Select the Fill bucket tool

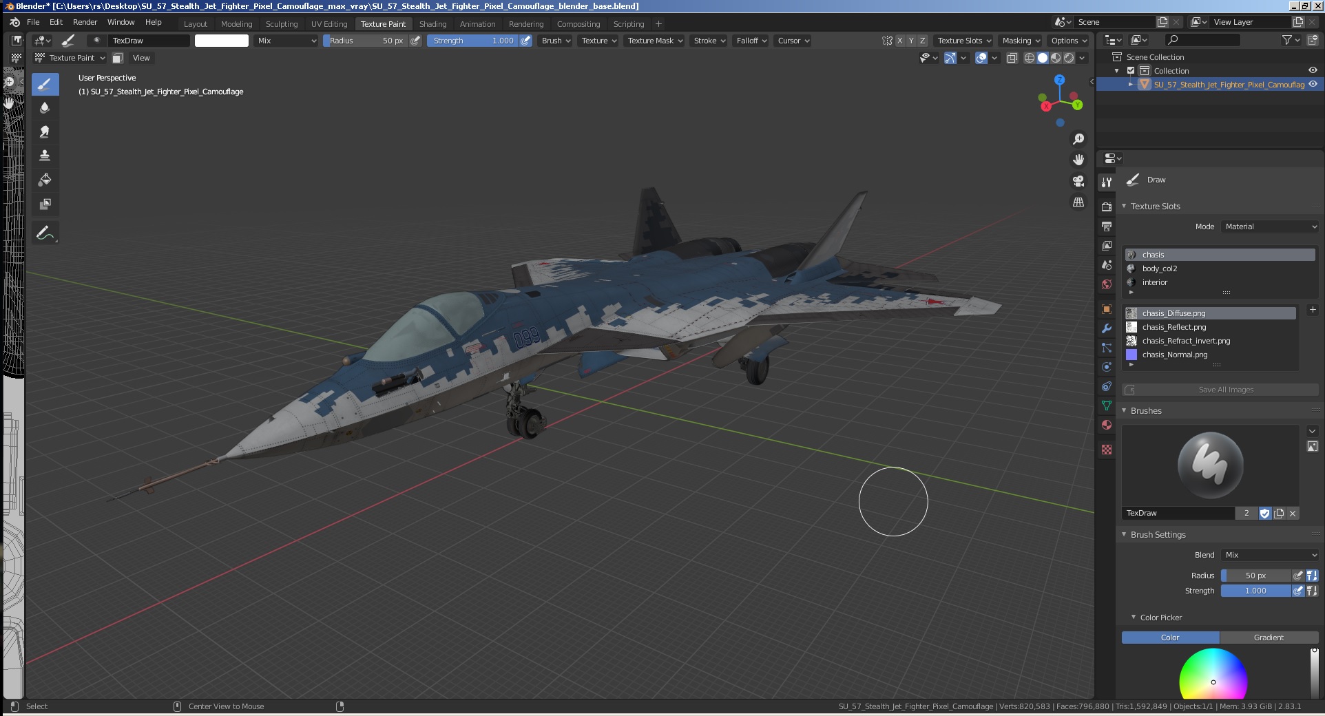(x=45, y=180)
